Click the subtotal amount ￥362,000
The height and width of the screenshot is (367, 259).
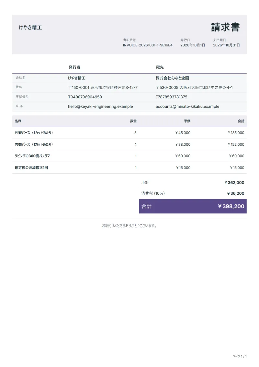[x=234, y=183]
